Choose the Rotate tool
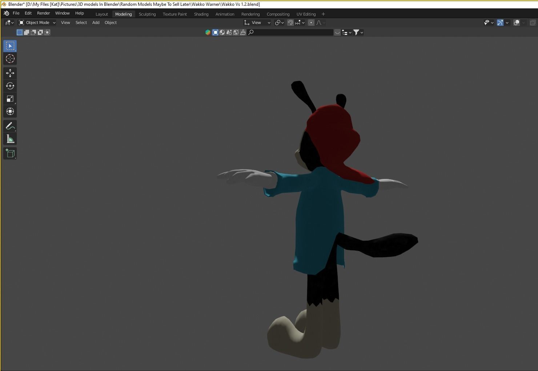538x371 pixels. pyautogui.click(x=10, y=86)
